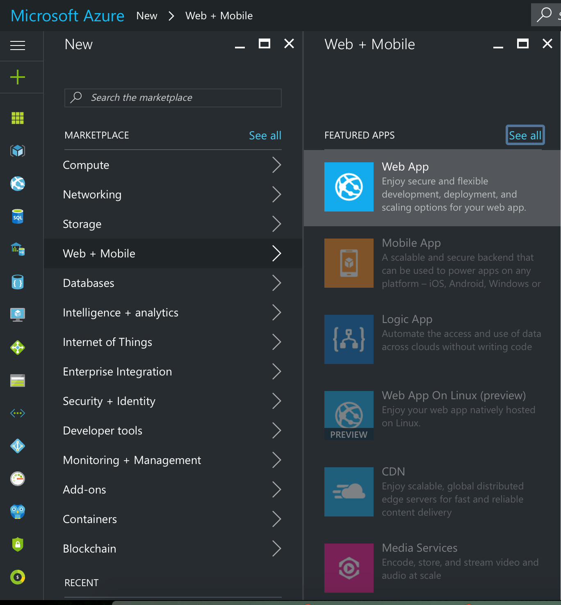Click See all for Featured Apps
Image resolution: width=561 pixels, height=605 pixels.
pos(525,135)
